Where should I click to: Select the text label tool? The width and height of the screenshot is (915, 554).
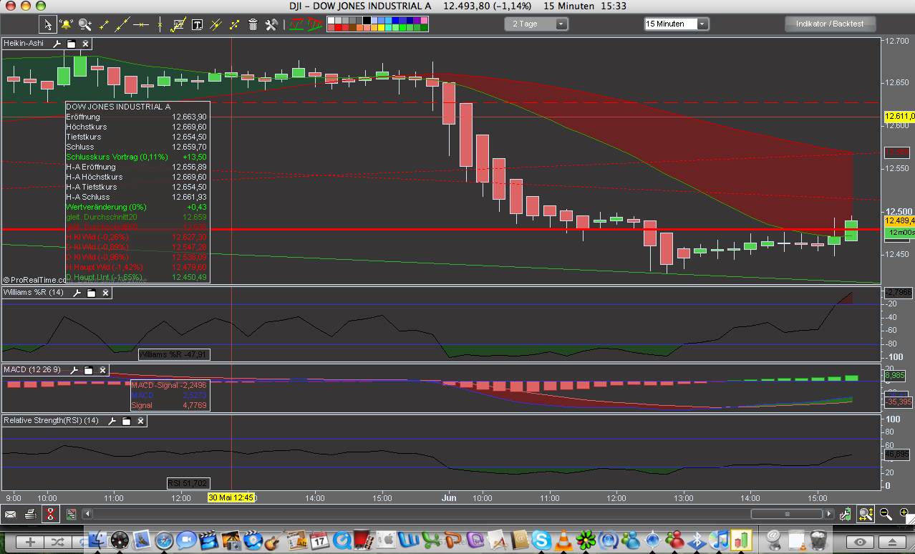pyautogui.click(x=197, y=24)
